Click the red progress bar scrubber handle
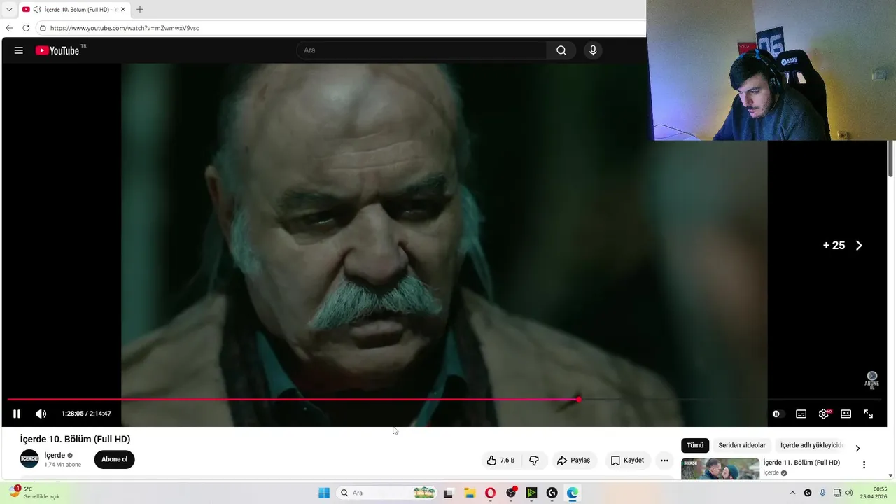Image resolution: width=896 pixels, height=504 pixels. pyautogui.click(x=579, y=400)
